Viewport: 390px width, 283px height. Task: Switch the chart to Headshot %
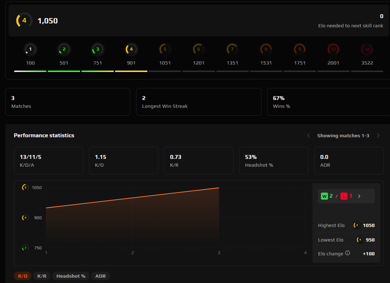pyautogui.click(x=70, y=276)
